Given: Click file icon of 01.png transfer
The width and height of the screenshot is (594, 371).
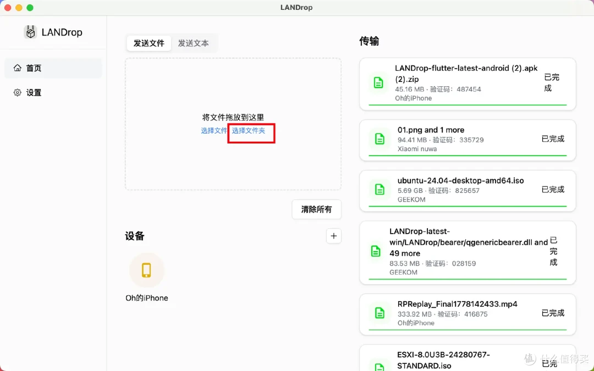Looking at the screenshot, I should tap(380, 139).
